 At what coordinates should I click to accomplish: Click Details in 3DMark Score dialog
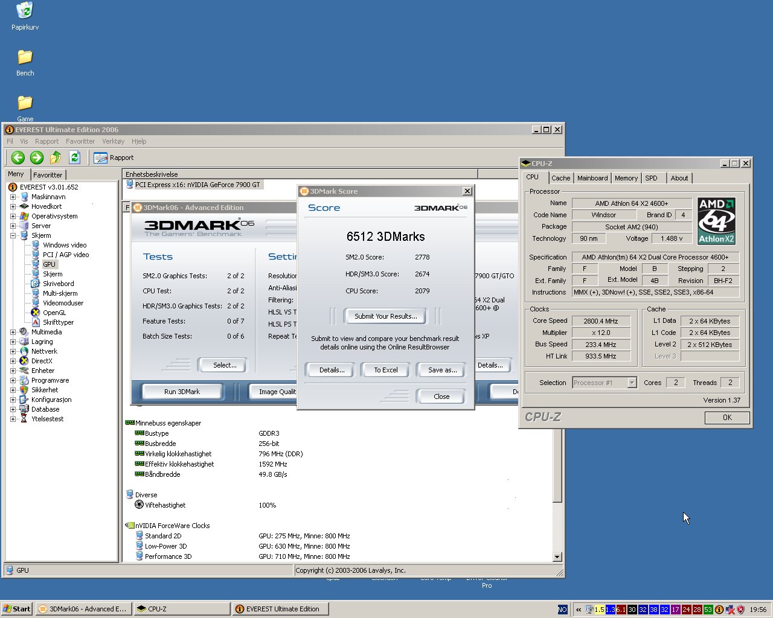pyautogui.click(x=332, y=370)
